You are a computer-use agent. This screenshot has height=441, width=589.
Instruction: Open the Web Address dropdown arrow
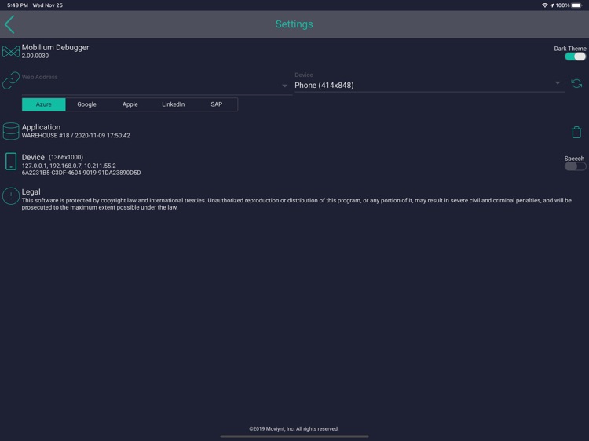pos(284,86)
